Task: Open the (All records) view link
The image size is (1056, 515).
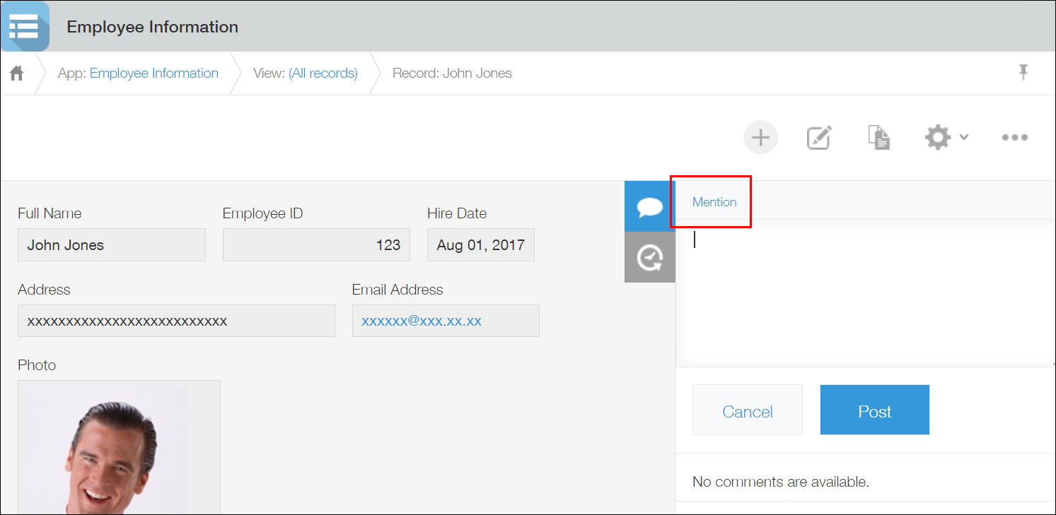Action: coord(323,72)
